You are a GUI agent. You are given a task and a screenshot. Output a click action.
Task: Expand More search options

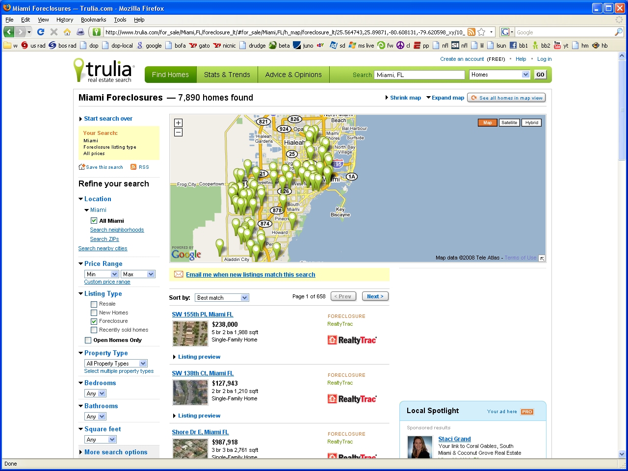116,452
